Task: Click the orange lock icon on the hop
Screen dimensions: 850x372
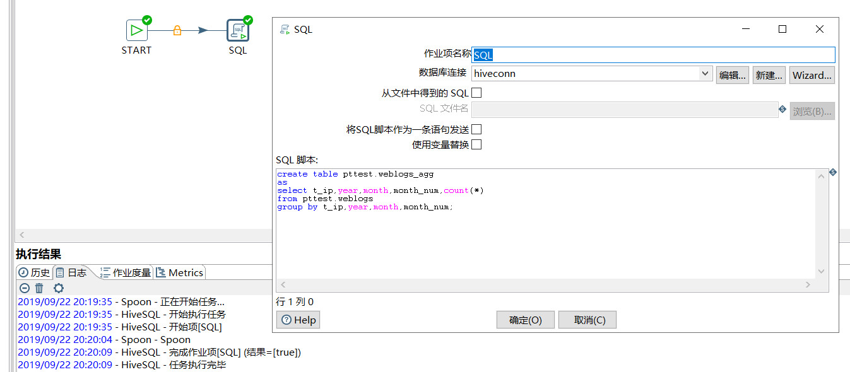Action: click(x=177, y=30)
